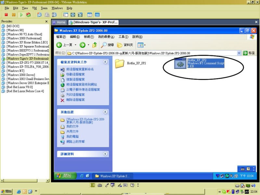Viewport: 260px width, 195px height.
Task: Open the Back button history dropdown
Action: (75, 45)
